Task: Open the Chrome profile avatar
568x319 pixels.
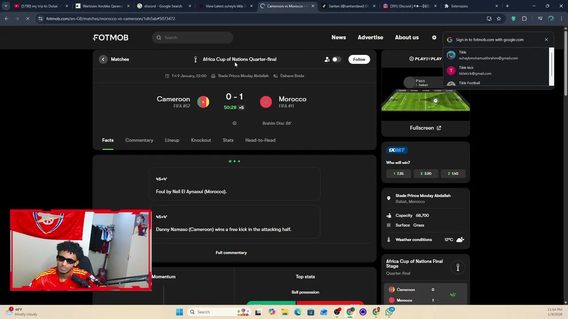Action: coord(551,19)
